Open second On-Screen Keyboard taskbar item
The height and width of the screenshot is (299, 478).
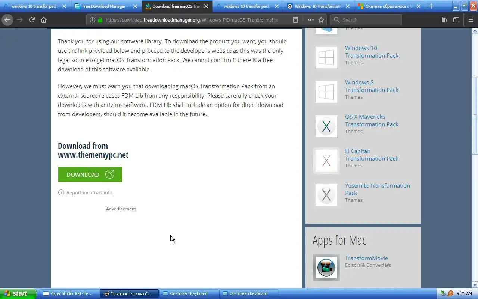[249, 293]
